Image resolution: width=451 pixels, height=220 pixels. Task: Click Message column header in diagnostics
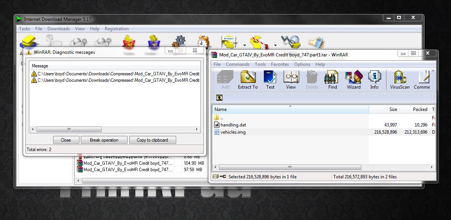coord(115,66)
